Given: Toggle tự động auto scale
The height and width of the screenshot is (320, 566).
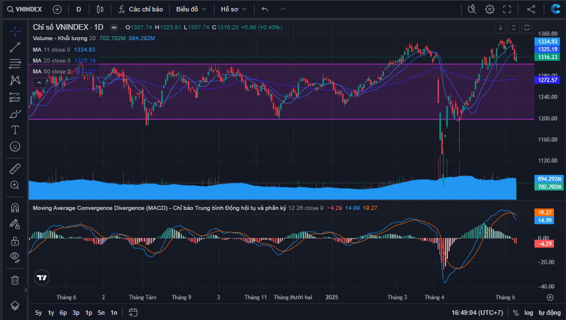Looking at the screenshot, I should pos(549,313).
